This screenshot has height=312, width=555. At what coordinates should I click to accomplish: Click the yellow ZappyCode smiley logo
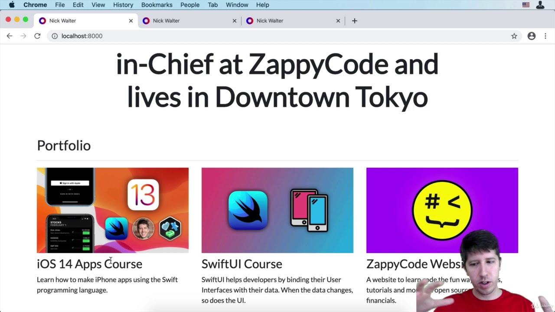pos(442,210)
